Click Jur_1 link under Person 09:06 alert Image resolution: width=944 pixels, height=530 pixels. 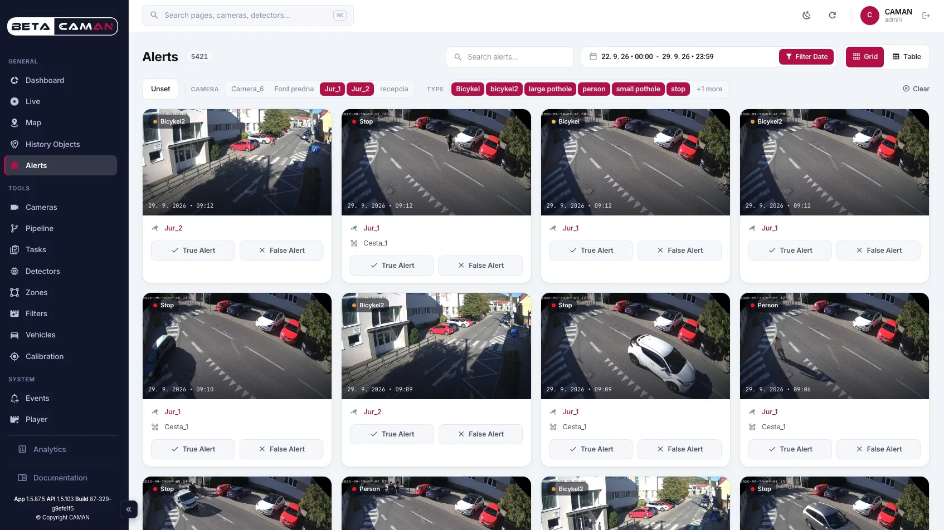(770, 412)
